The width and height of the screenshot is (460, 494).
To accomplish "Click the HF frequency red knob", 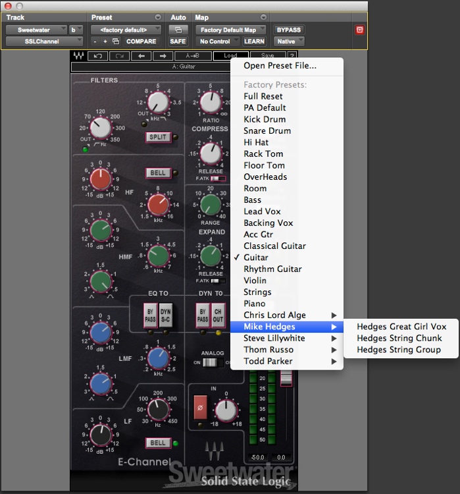I will [x=159, y=205].
